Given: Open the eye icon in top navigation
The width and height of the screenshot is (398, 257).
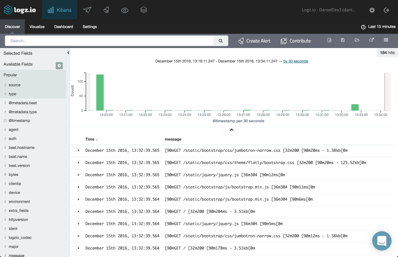Looking at the screenshot, I should 125,10.
